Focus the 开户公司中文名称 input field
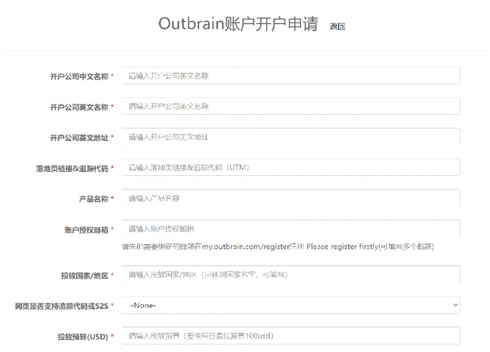 click(x=291, y=76)
